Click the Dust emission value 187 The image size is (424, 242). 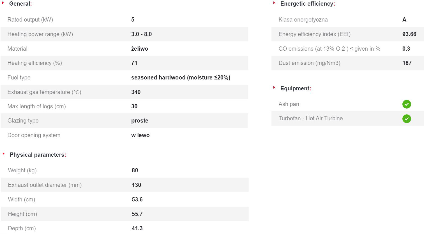tap(407, 63)
